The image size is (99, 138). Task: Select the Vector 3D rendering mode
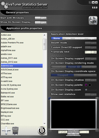[74, 67]
